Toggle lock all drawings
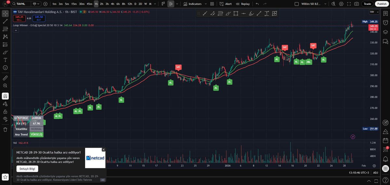The height and width of the screenshot is (185, 390). point(5,111)
